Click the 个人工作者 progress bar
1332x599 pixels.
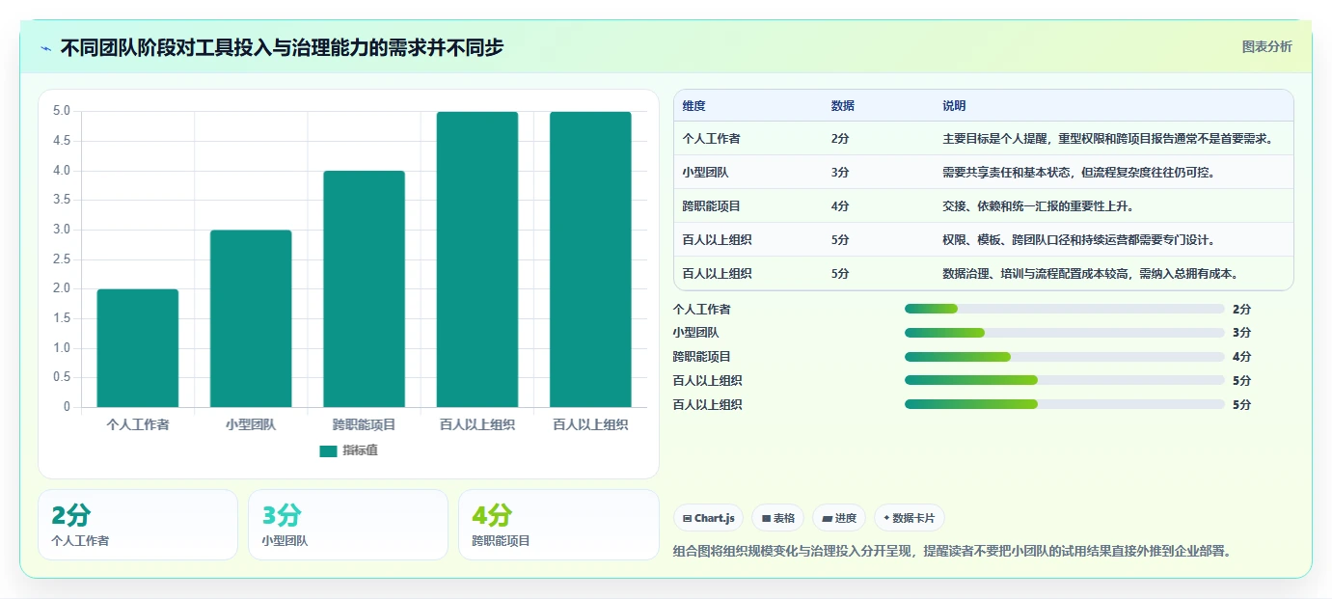pyautogui.click(x=1064, y=310)
